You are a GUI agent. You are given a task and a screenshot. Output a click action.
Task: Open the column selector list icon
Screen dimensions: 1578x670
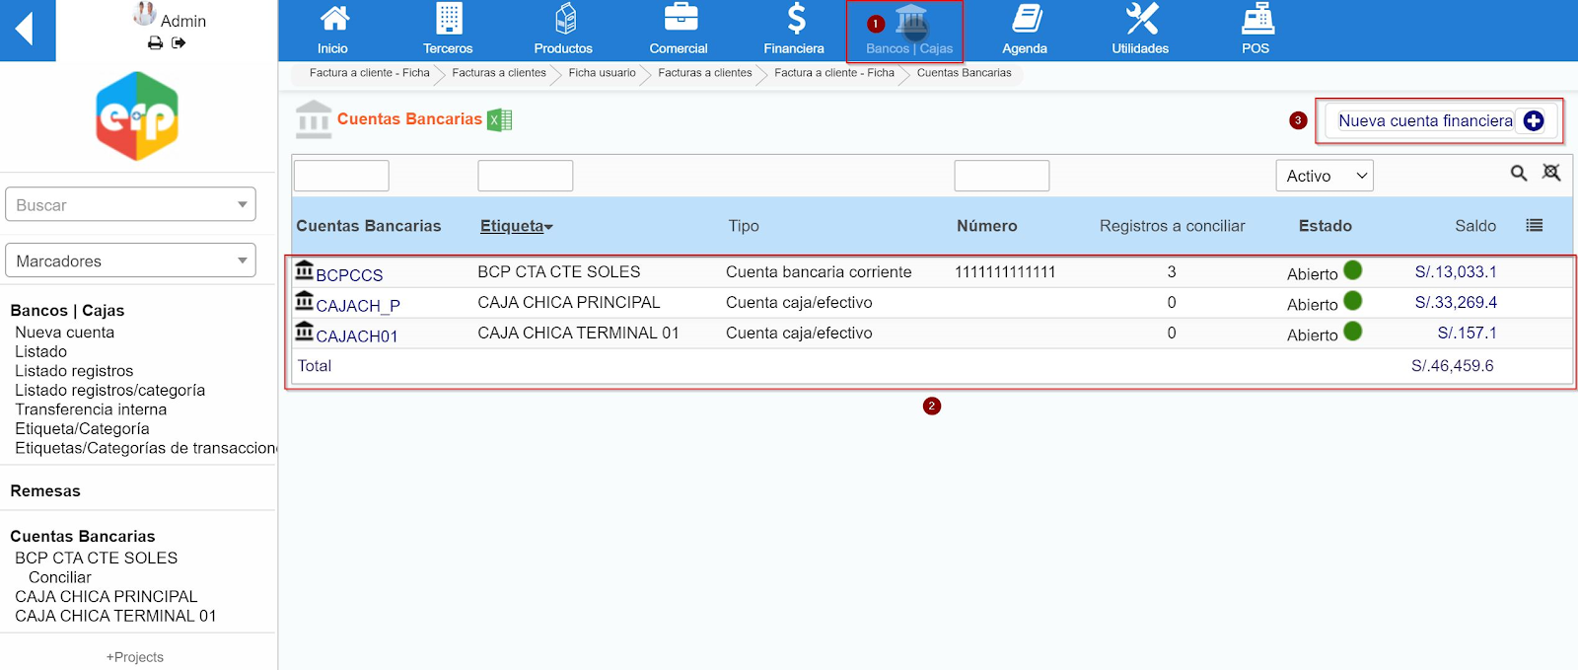1535,225
